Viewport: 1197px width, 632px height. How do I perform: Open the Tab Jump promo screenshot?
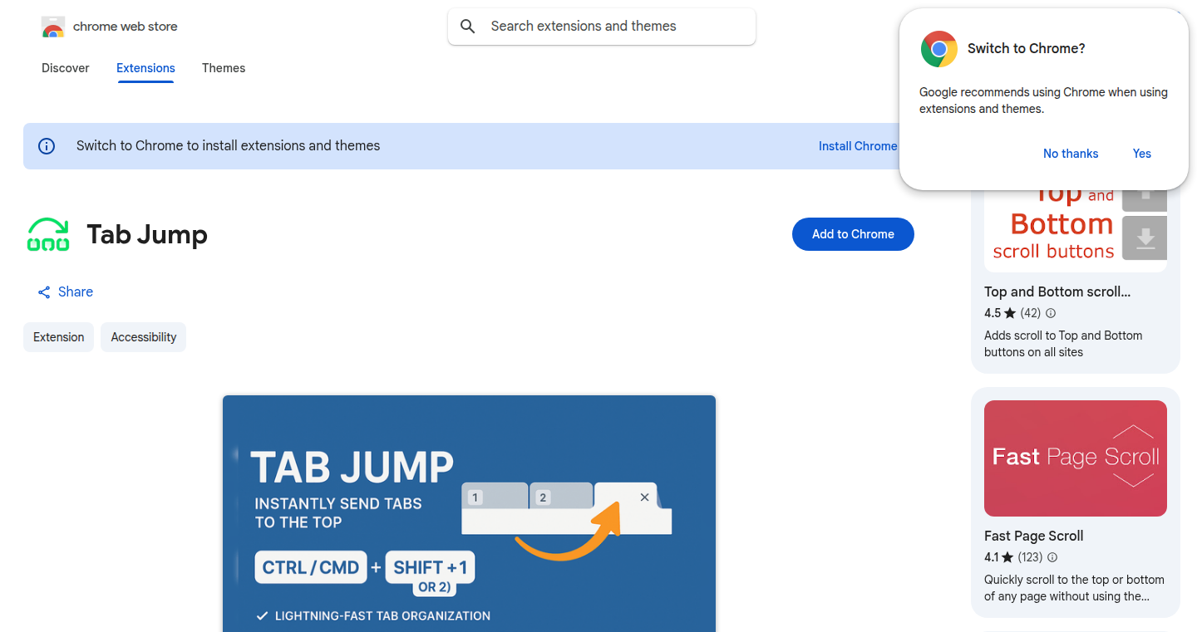[469, 513]
